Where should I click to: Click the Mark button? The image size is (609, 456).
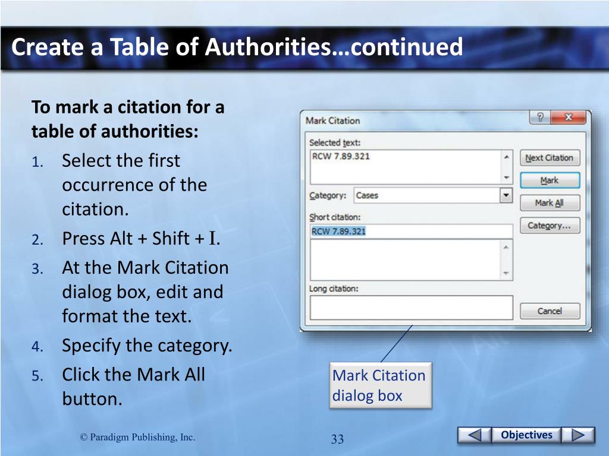pyautogui.click(x=550, y=180)
